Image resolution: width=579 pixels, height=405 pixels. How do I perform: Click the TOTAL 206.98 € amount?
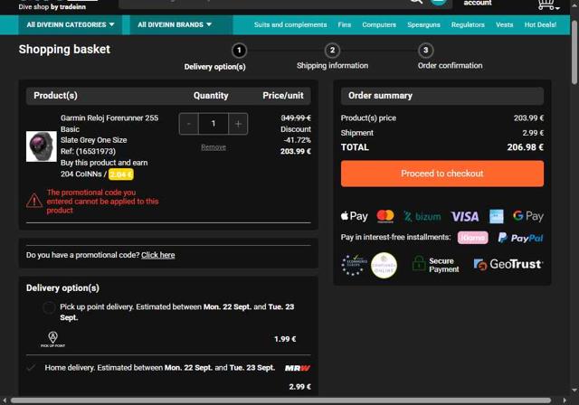[x=525, y=147]
